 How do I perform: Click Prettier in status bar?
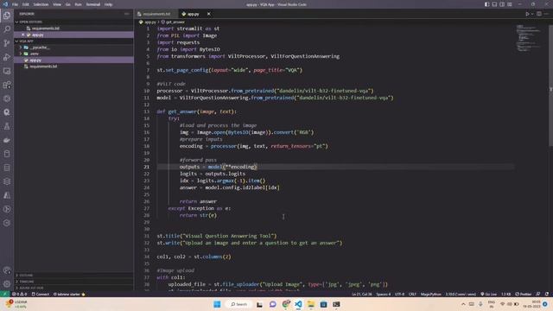[523, 294]
